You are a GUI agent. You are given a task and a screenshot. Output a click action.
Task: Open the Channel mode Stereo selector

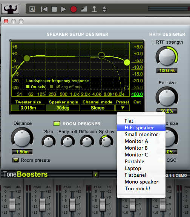click(x=98, y=108)
